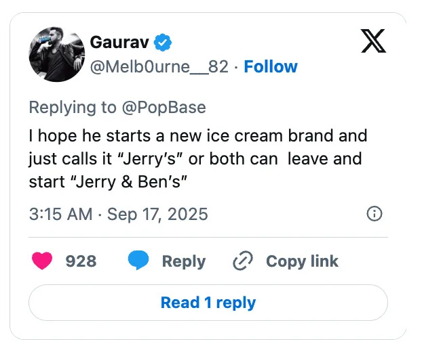The height and width of the screenshot is (352, 422).
Task: Click the "Replying to" text
Action: [x=75, y=108]
